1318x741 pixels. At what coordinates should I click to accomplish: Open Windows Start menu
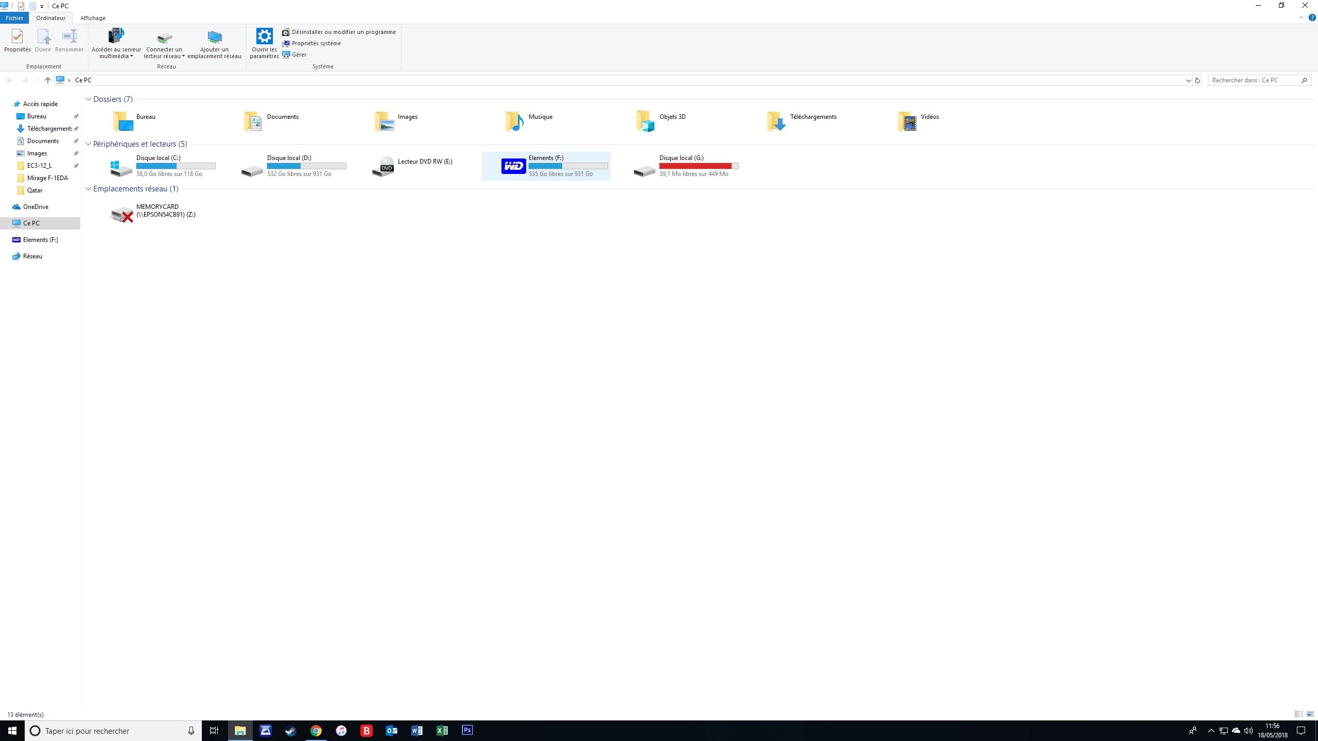(x=12, y=731)
